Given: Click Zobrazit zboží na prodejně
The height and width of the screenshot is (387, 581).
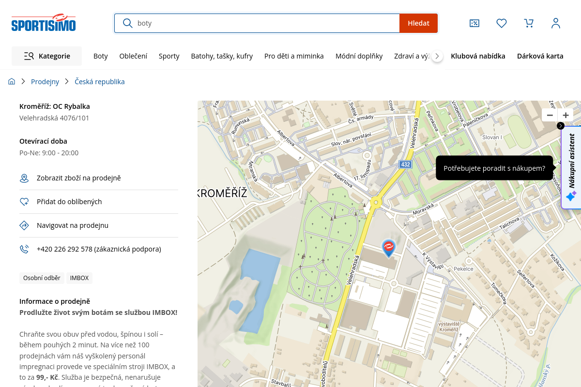Looking at the screenshot, I should pos(79,178).
